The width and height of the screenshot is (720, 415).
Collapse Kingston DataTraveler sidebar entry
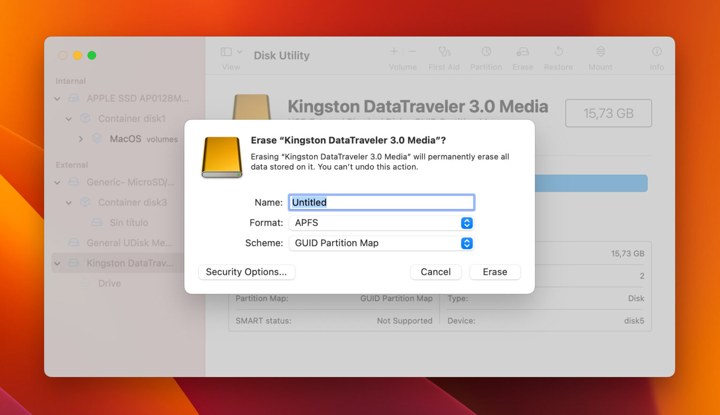click(57, 263)
